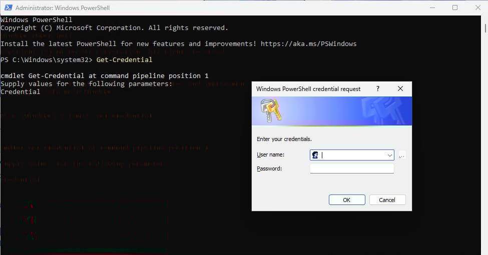This screenshot has width=488, height=255.
Task: Focus the Password input field
Action: tap(352, 168)
